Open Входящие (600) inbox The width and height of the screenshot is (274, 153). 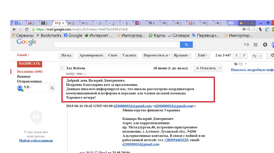(30, 72)
